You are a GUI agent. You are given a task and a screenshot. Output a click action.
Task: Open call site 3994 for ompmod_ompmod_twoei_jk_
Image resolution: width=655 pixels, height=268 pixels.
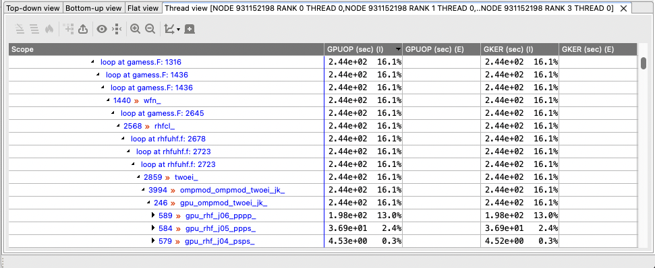[157, 190]
